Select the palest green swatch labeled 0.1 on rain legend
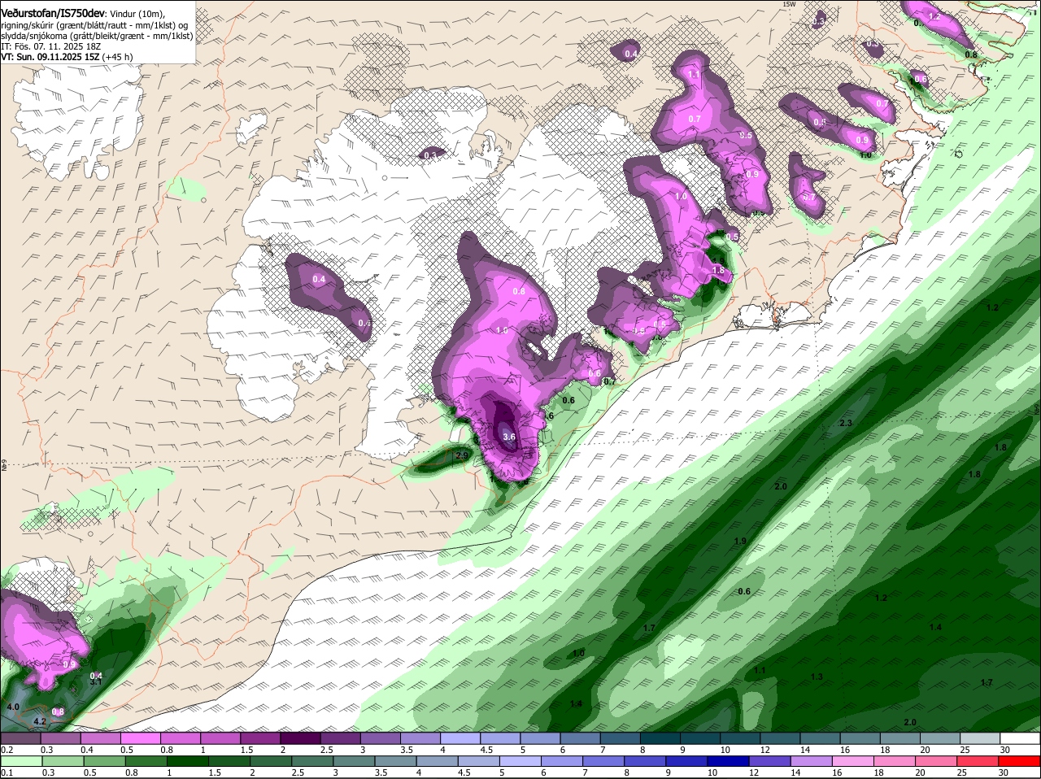Viewport: 1041px width, 779px height. pos(20,762)
